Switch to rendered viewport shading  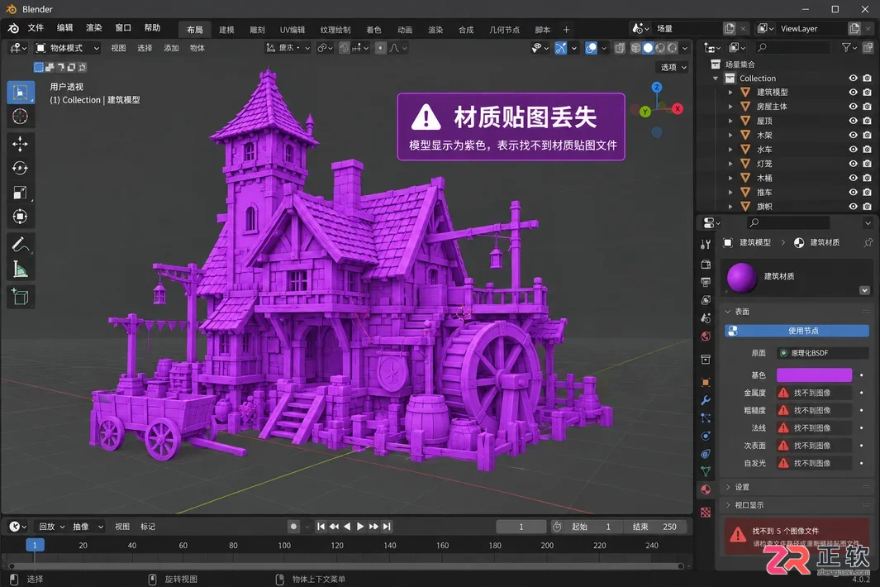[x=673, y=48]
